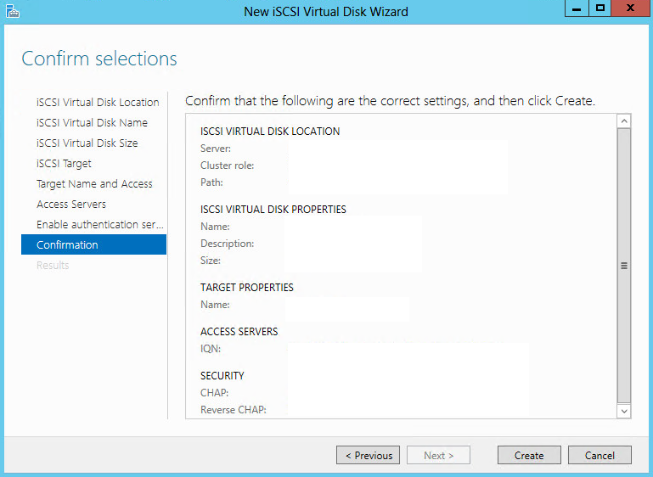Open the iSCSI Virtual Disk Name step

tap(92, 123)
